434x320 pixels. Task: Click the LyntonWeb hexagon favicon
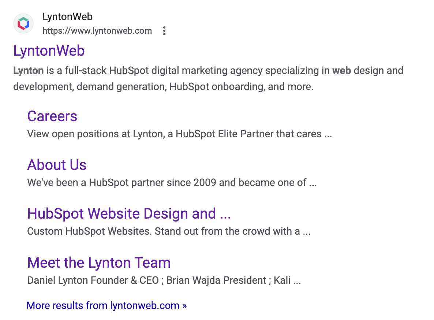point(23,23)
